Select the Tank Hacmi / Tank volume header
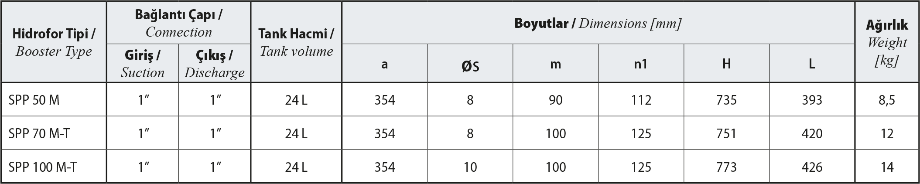920x184 pixels. coord(296,42)
